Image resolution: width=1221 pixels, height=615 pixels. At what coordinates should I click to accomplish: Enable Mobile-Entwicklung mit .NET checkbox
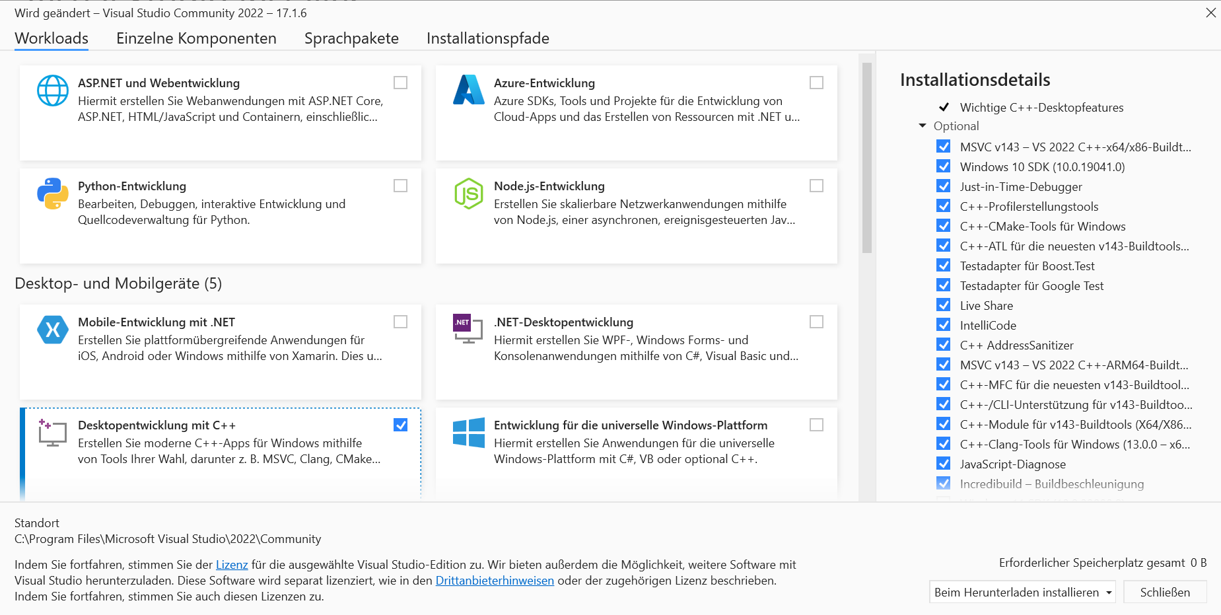coord(401,322)
